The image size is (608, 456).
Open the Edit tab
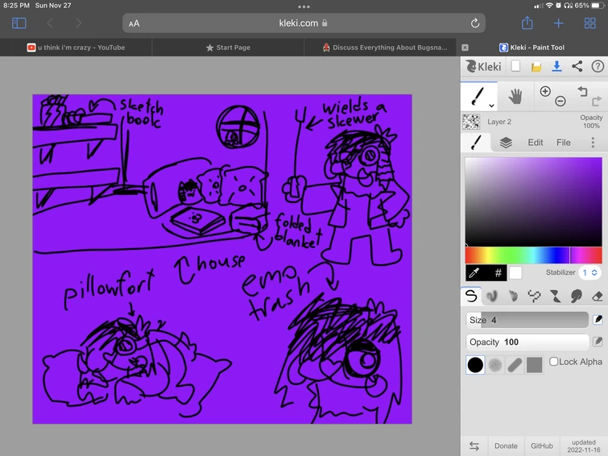pyautogui.click(x=535, y=143)
